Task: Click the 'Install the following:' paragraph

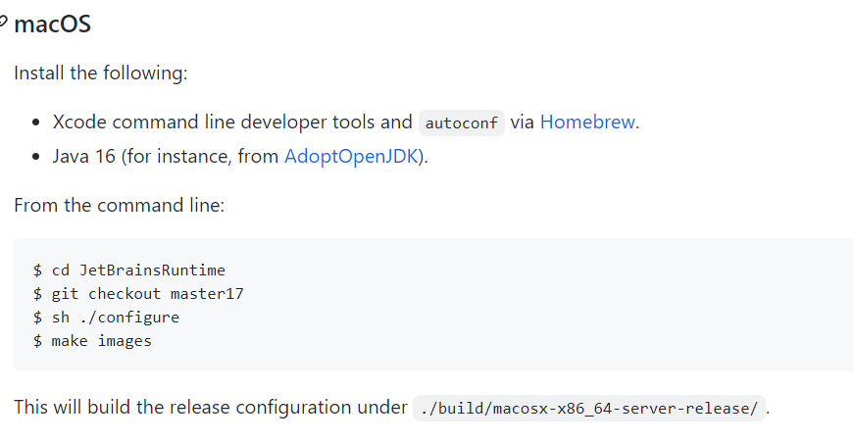Action: 101,73
